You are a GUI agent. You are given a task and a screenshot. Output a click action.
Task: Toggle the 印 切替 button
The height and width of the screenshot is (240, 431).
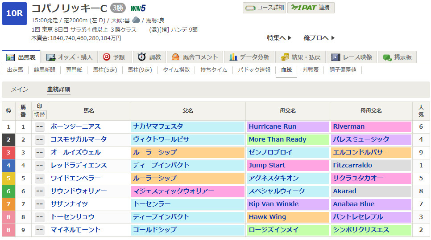40,114
